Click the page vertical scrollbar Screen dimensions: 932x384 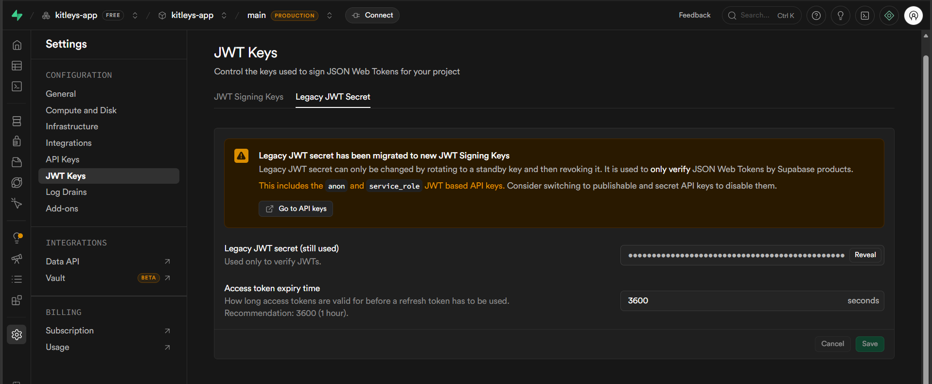pos(926,219)
